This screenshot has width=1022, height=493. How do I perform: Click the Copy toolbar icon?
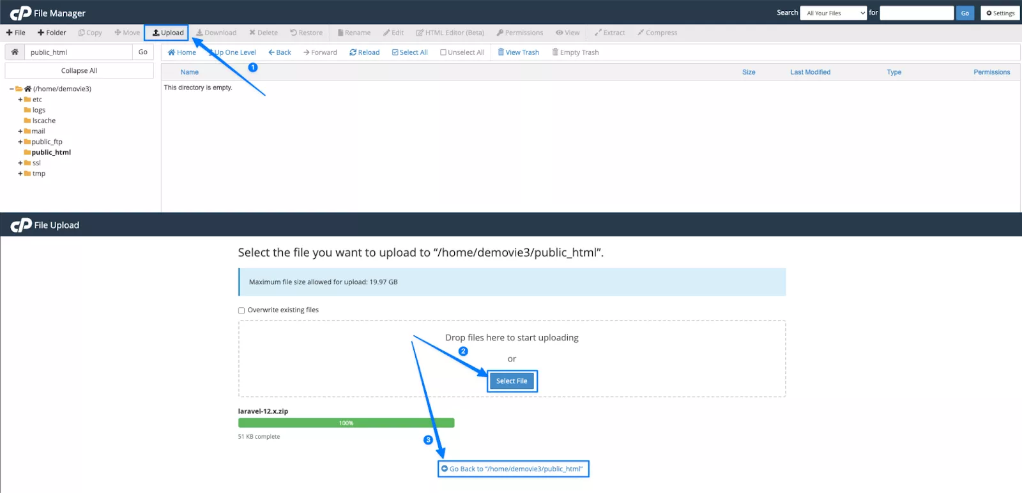coord(90,33)
